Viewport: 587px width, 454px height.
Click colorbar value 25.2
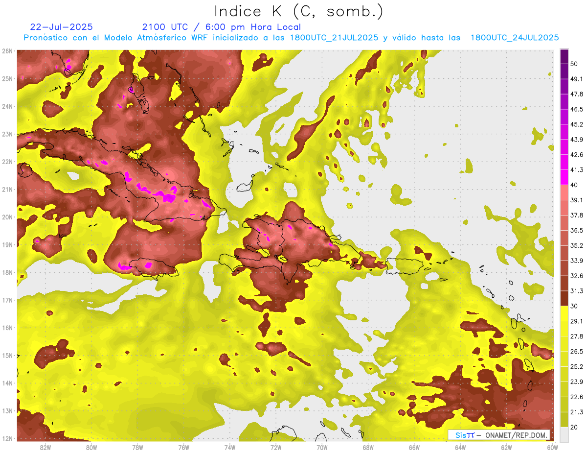[x=577, y=366]
